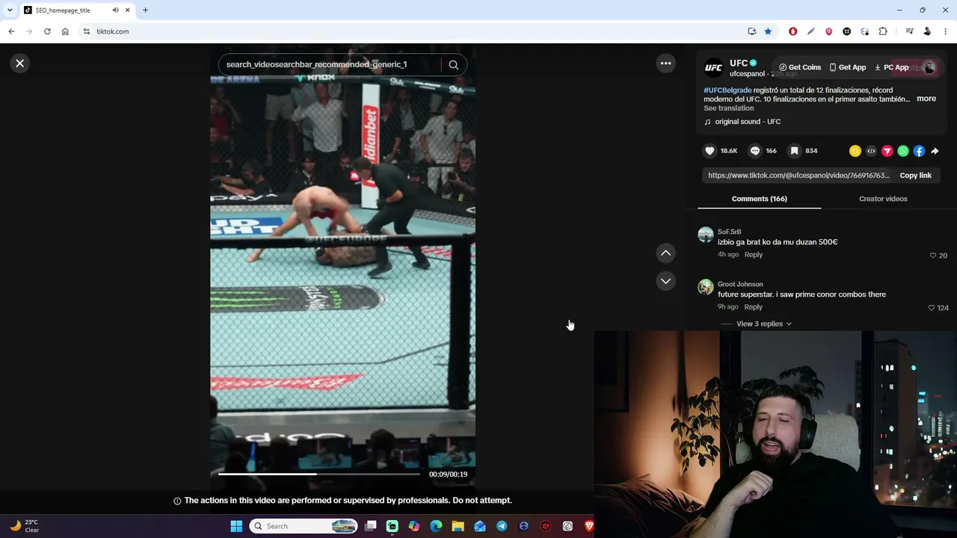957x538 pixels.
Task: Open the three-dot more options menu on video
Action: (x=665, y=64)
